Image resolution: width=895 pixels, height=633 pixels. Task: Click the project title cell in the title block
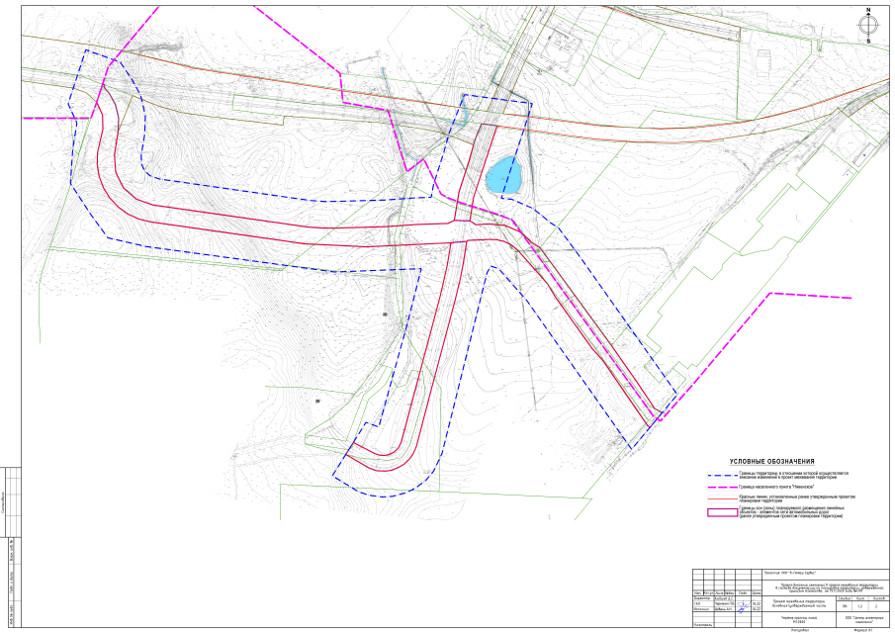826,588
